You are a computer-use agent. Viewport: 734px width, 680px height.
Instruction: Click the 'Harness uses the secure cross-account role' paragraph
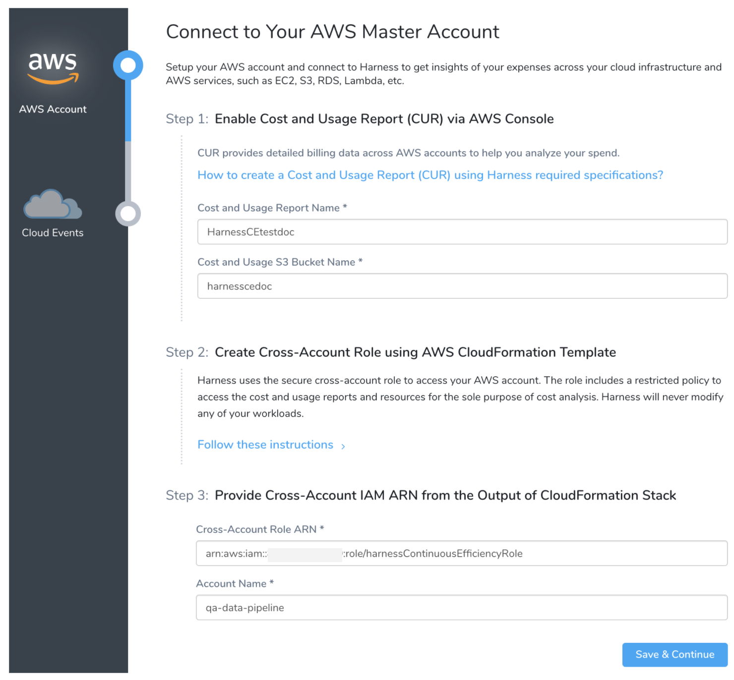point(460,397)
